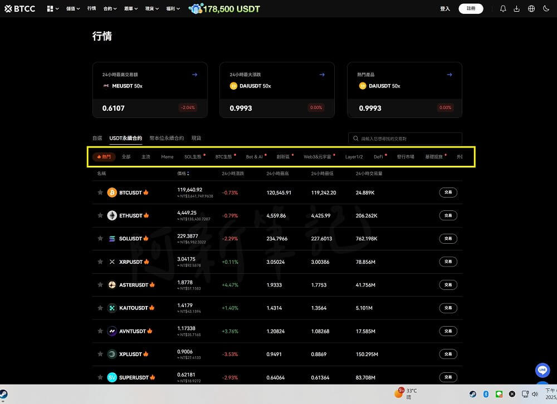557x404 pixels.
Task: Expand the 跟單 dropdown menu
Action: 131,8
